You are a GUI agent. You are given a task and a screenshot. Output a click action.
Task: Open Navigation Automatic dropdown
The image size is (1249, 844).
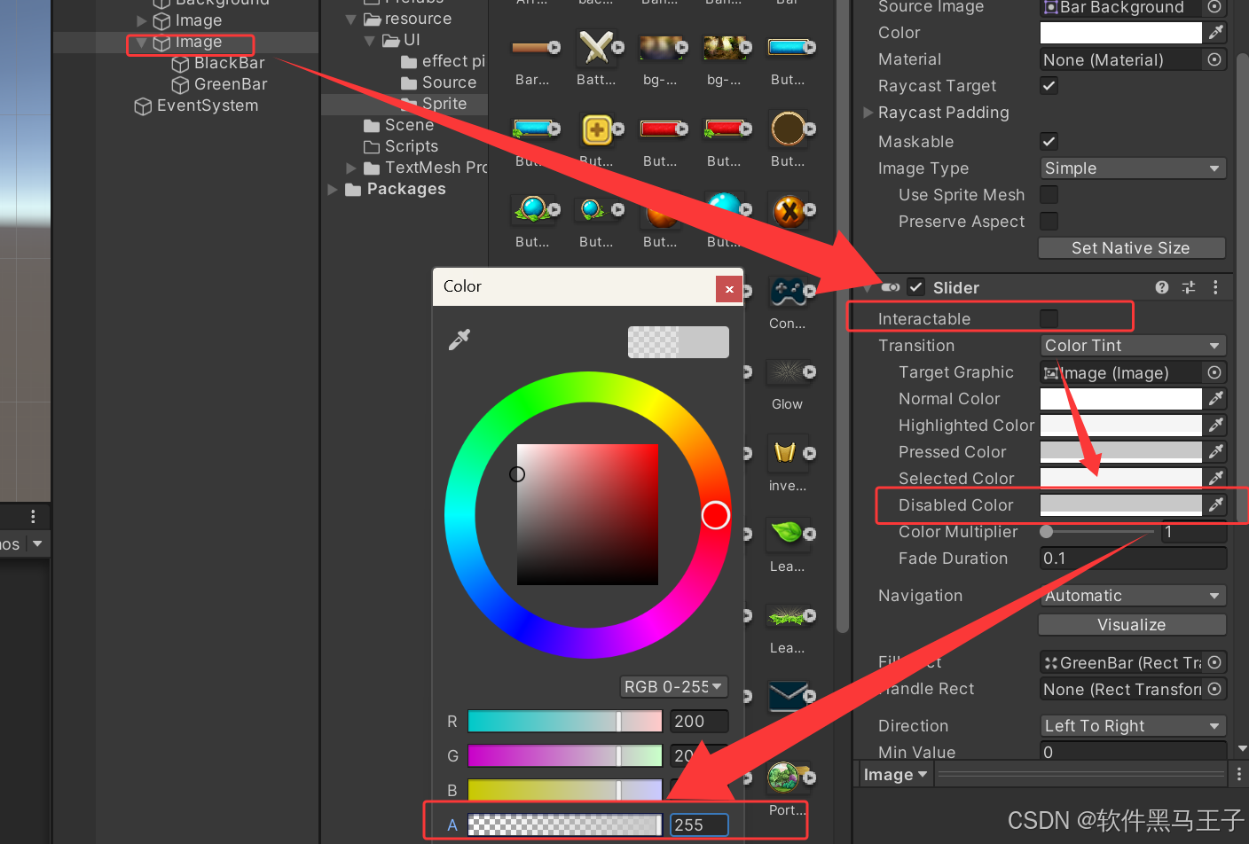[1133, 596]
